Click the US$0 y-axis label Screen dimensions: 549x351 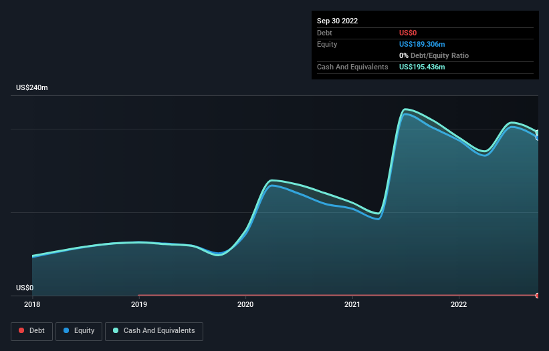tap(25, 288)
